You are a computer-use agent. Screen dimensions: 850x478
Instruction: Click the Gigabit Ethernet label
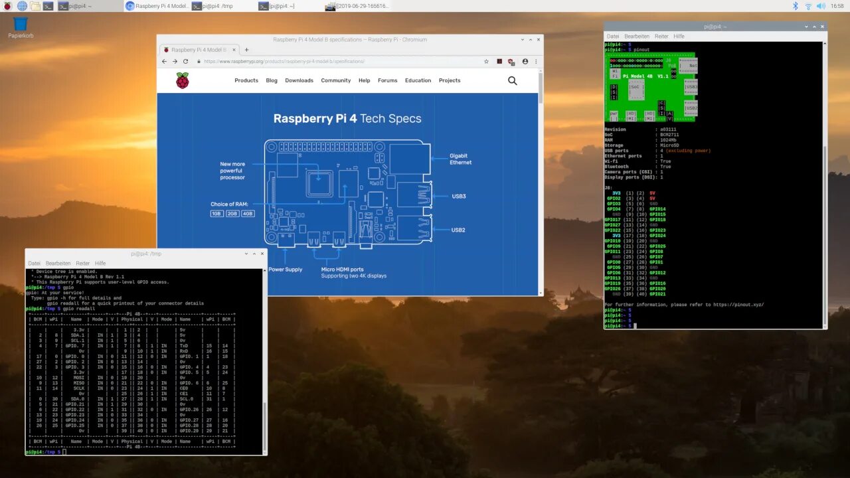(x=461, y=159)
